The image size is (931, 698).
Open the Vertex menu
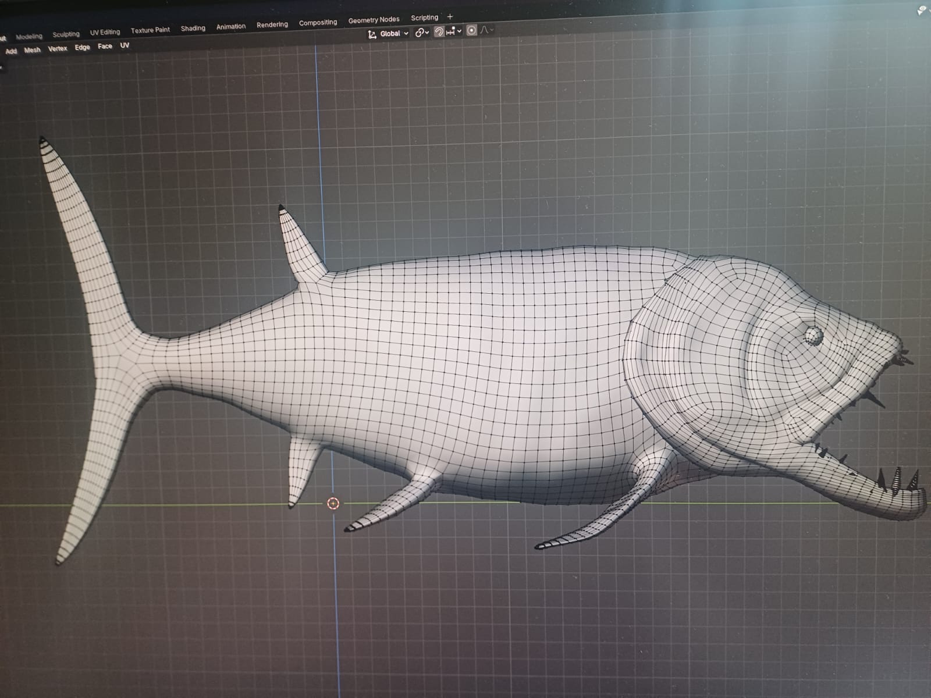point(58,49)
